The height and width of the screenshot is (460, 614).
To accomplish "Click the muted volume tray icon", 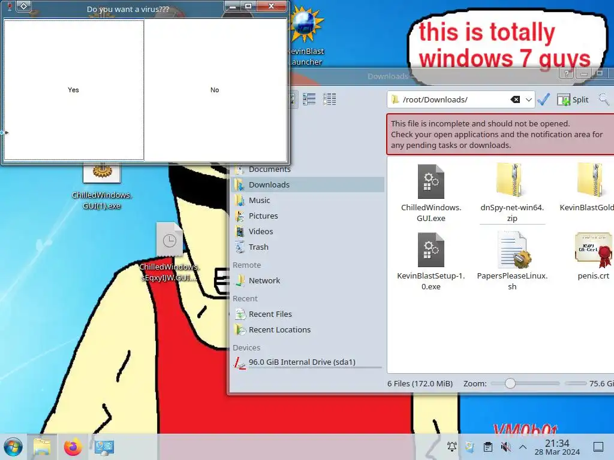I will tap(505, 446).
